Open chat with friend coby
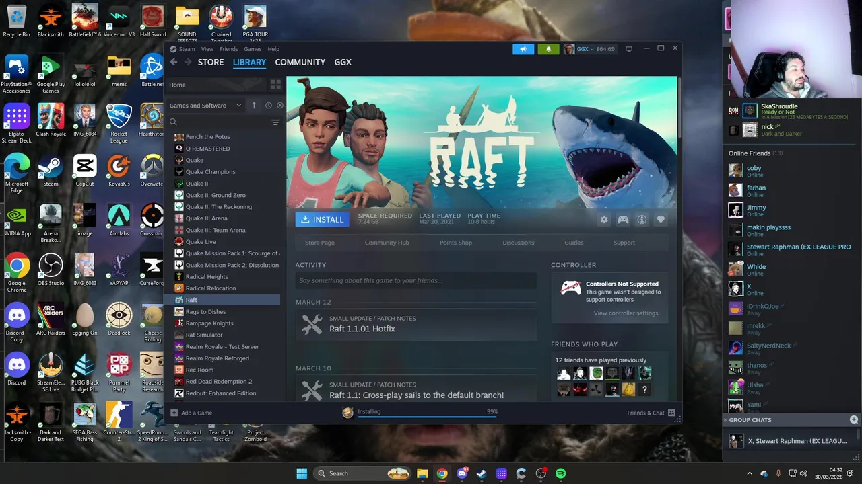 pos(791,171)
